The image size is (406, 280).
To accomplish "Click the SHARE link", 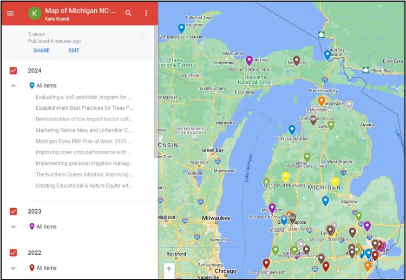I will [x=42, y=50].
